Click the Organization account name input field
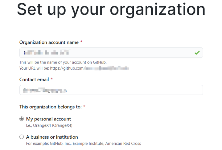The width and height of the screenshot is (222, 150). (111, 53)
